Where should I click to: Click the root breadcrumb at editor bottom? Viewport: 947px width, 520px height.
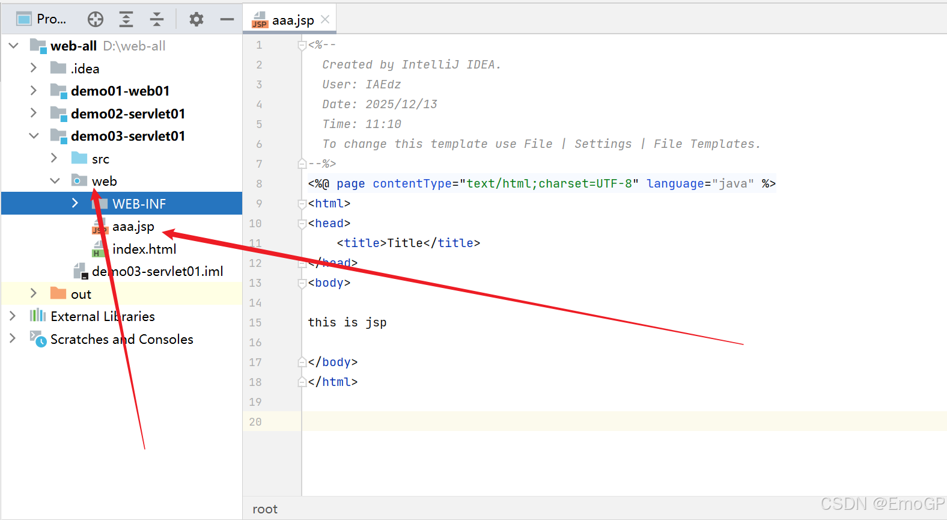click(265, 509)
